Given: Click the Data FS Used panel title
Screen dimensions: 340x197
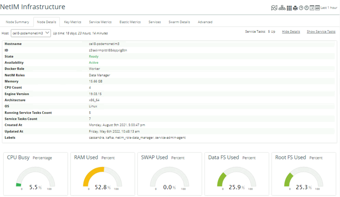Looking at the screenshot, I should point(223,158).
